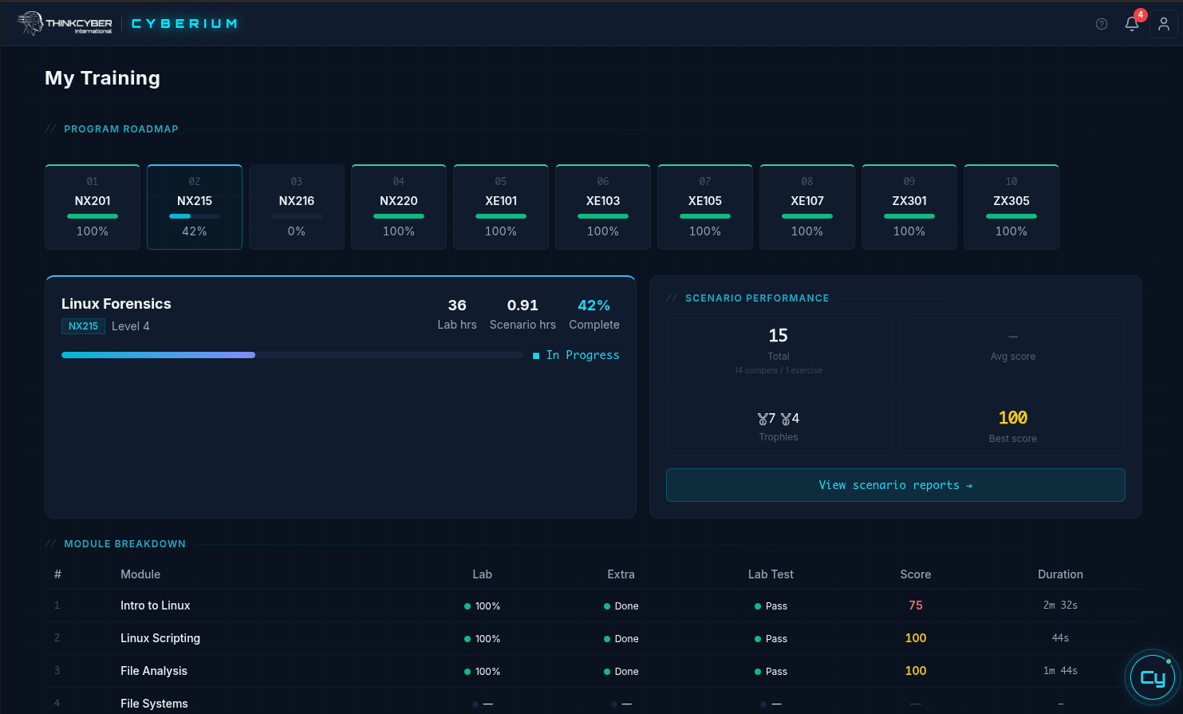Open the XE105 roadmap card
1183x714 pixels.
[705, 207]
